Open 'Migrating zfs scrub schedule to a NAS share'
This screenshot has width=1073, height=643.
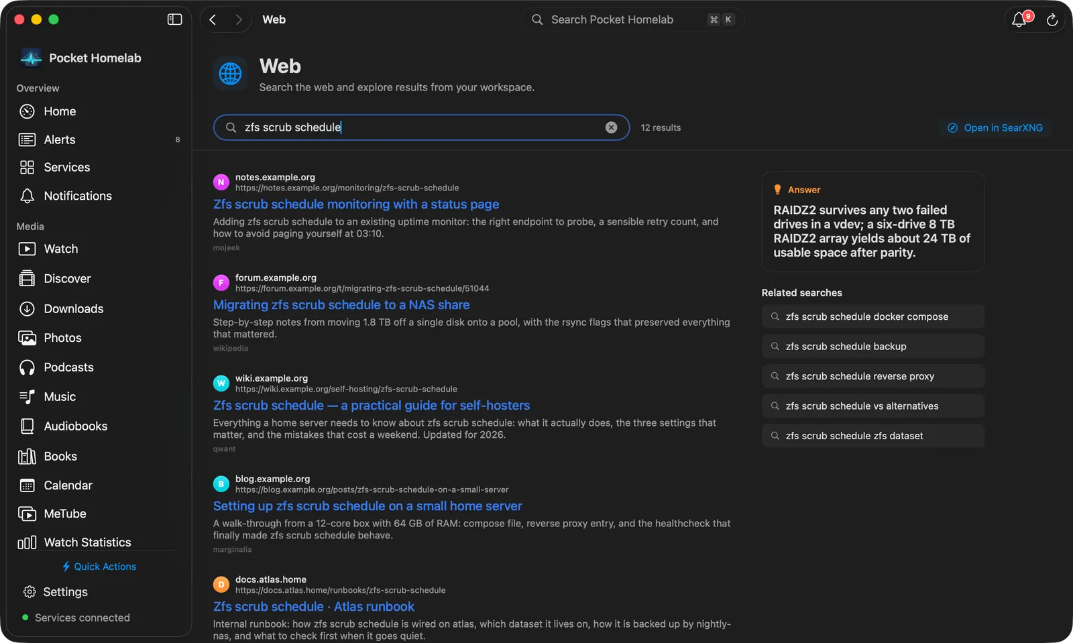point(341,305)
